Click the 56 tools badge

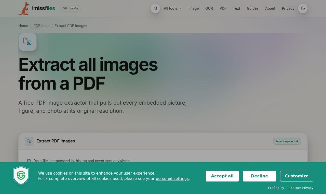(71, 8)
